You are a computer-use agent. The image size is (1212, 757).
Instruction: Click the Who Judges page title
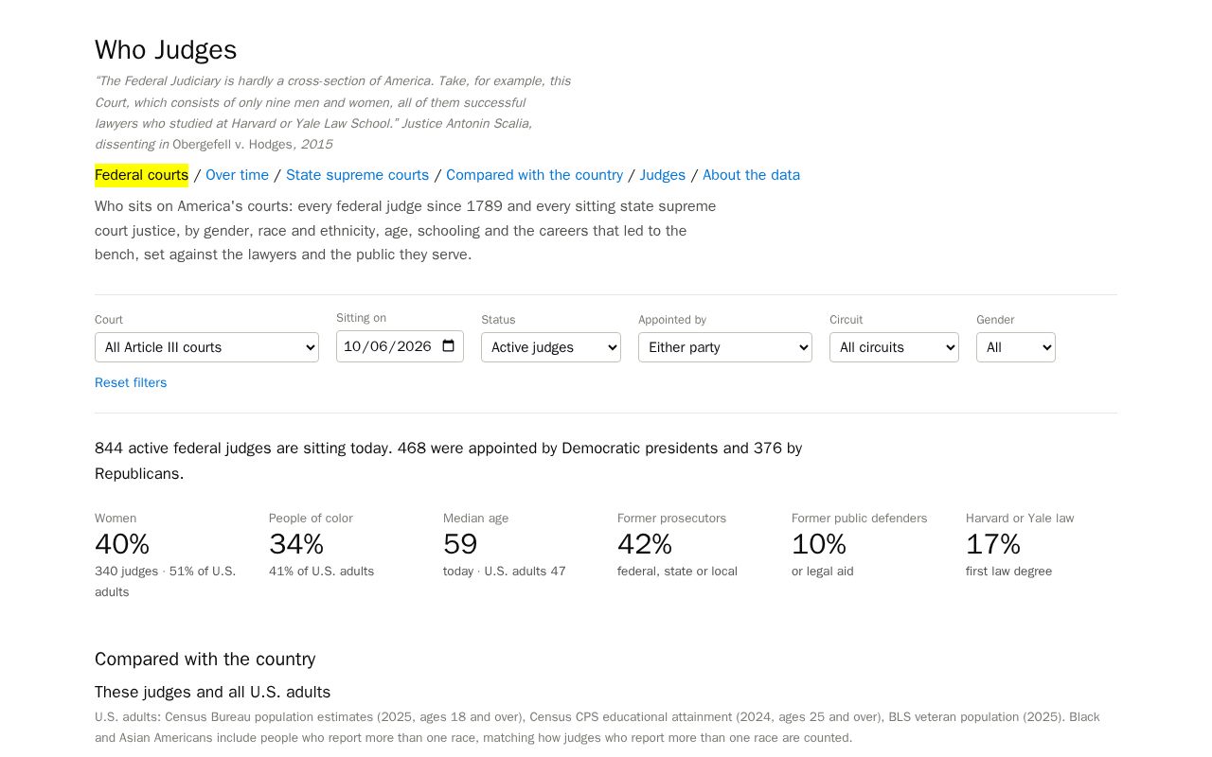166,50
